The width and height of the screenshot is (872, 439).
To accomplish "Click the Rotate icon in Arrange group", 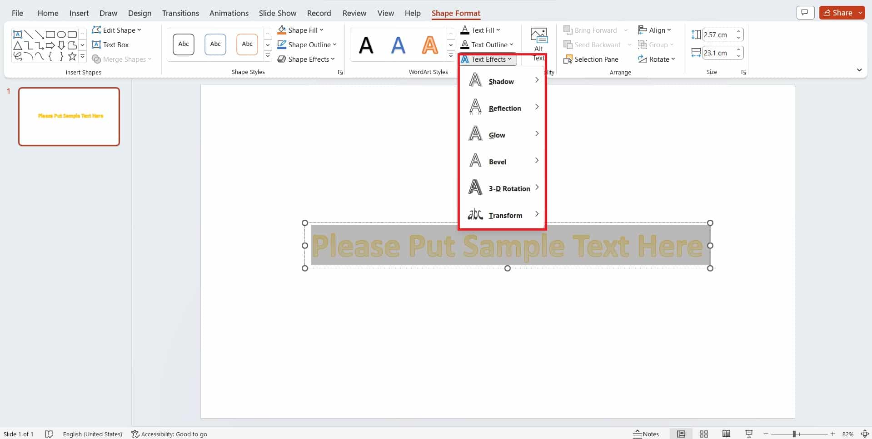I will [643, 59].
